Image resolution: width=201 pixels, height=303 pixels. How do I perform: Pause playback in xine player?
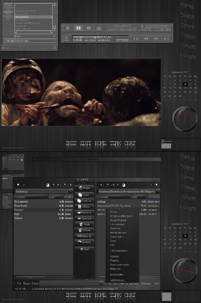(78, 28)
